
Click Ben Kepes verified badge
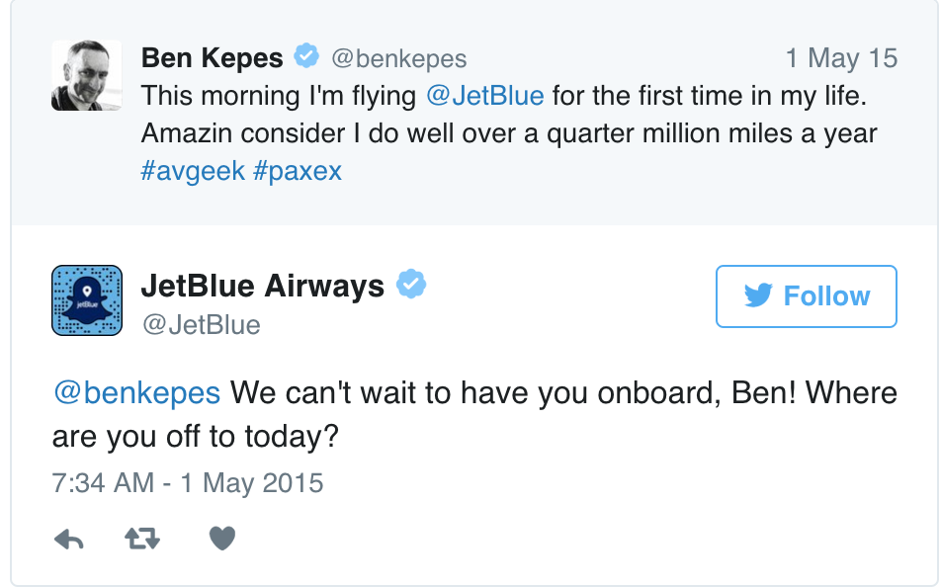tap(306, 56)
